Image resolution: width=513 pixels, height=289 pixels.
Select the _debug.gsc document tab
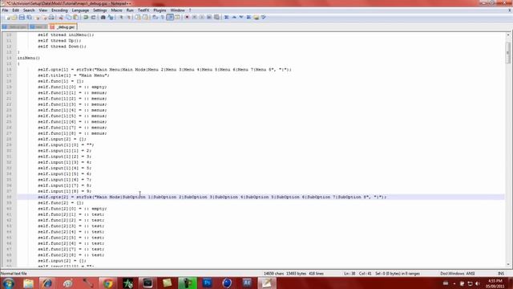tap(63, 26)
